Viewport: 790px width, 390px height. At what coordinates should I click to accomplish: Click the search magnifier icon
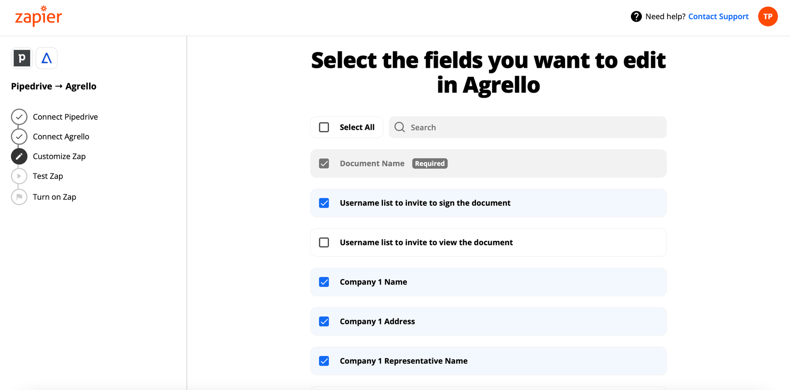click(400, 127)
